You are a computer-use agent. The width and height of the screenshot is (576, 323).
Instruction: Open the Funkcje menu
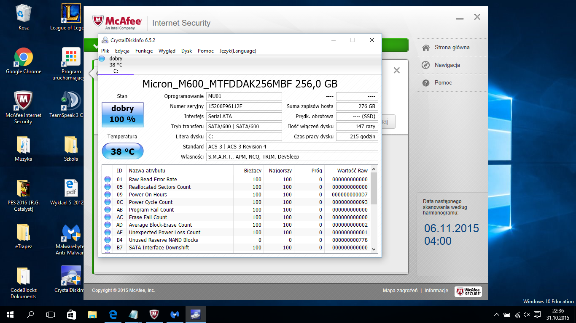click(x=144, y=51)
